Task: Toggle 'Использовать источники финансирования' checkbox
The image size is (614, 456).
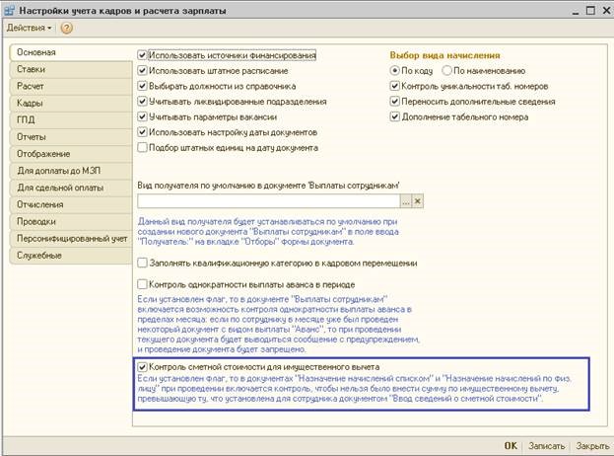Action: click(x=145, y=56)
